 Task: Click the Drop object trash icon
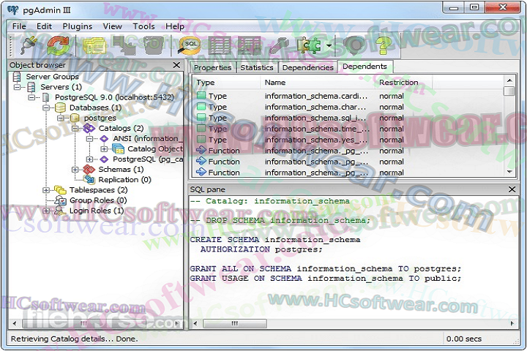pyautogui.click(x=154, y=45)
